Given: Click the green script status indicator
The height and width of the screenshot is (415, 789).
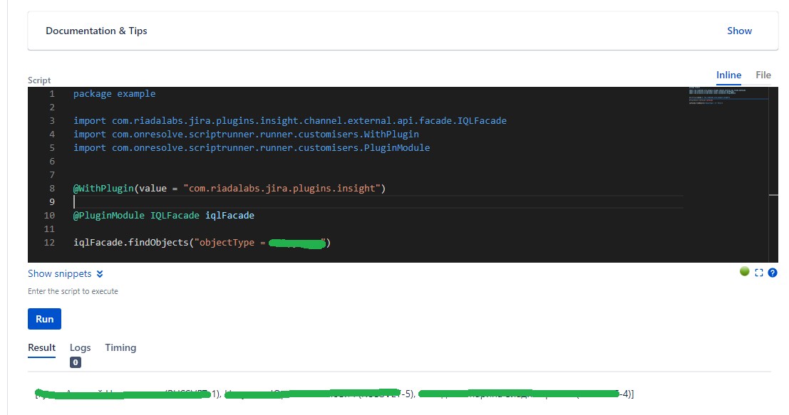Looking at the screenshot, I should point(744,271).
